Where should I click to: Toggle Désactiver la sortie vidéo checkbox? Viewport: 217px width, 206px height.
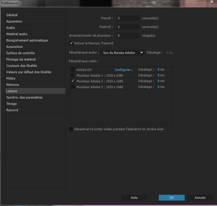click(71, 129)
